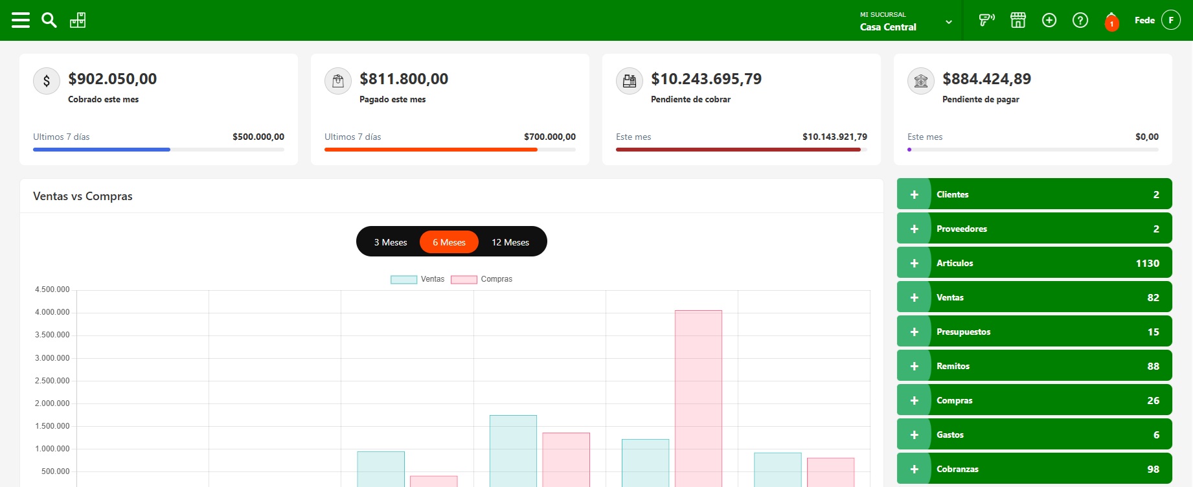The height and width of the screenshot is (487, 1193).
Task: Select the 6 Meses chart range
Action: pyautogui.click(x=449, y=242)
